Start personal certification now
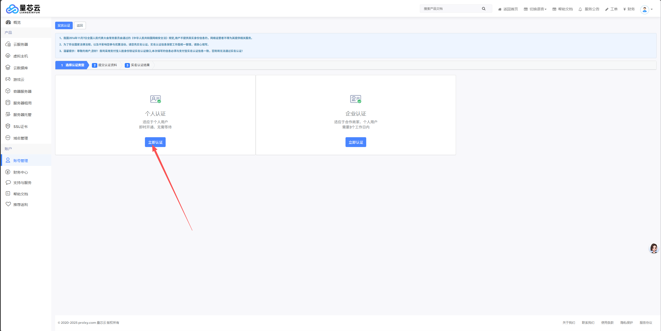This screenshot has height=331, width=661. pyautogui.click(x=155, y=142)
